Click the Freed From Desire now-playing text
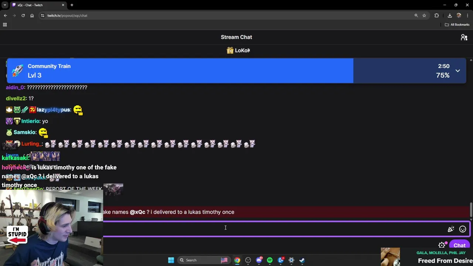 [445, 261]
